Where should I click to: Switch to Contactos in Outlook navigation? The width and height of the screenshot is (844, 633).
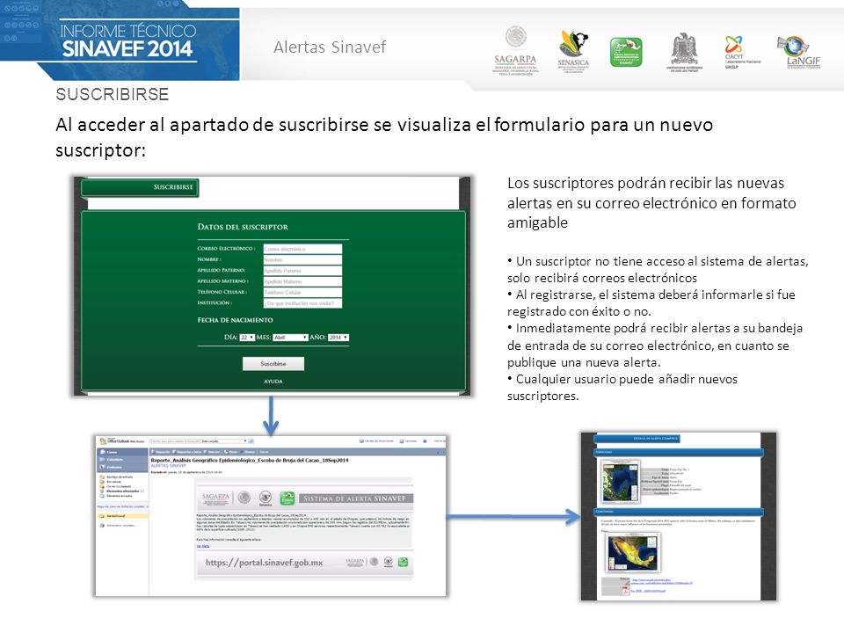[122, 467]
